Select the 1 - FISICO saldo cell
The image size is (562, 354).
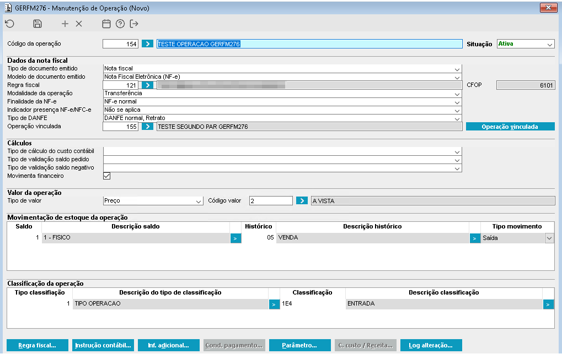click(x=136, y=238)
